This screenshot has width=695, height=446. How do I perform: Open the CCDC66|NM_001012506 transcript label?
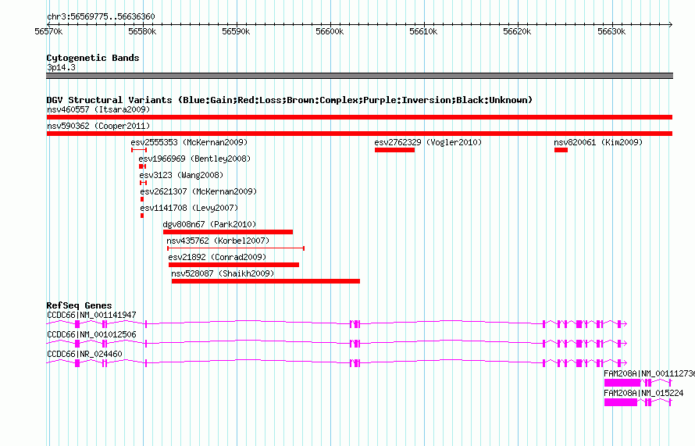pyautogui.click(x=91, y=335)
